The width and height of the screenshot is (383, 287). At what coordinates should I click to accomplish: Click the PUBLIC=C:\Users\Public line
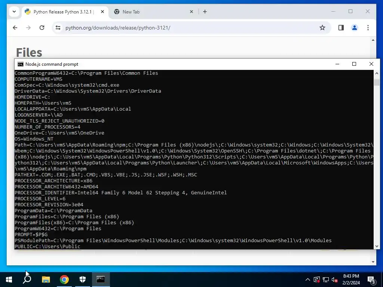pyautogui.click(x=48, y=246)
